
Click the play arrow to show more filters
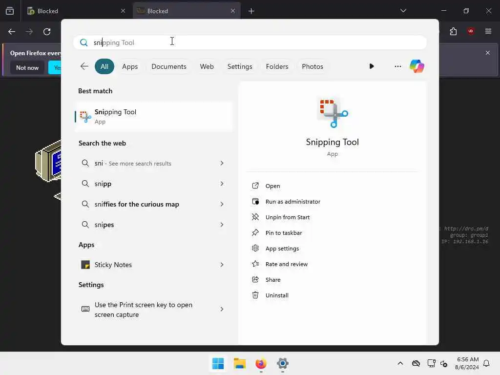pyautogui.click(x=372, y=66)
